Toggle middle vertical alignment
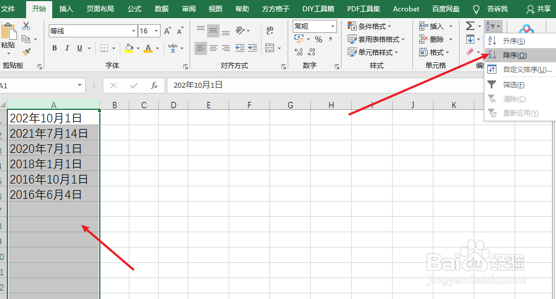 (213, 31)
